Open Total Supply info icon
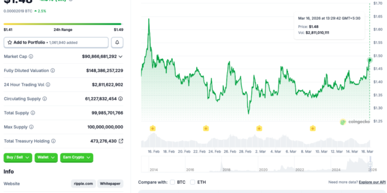The width and height of the screenshot is (387, 193). tap(33, 113)
